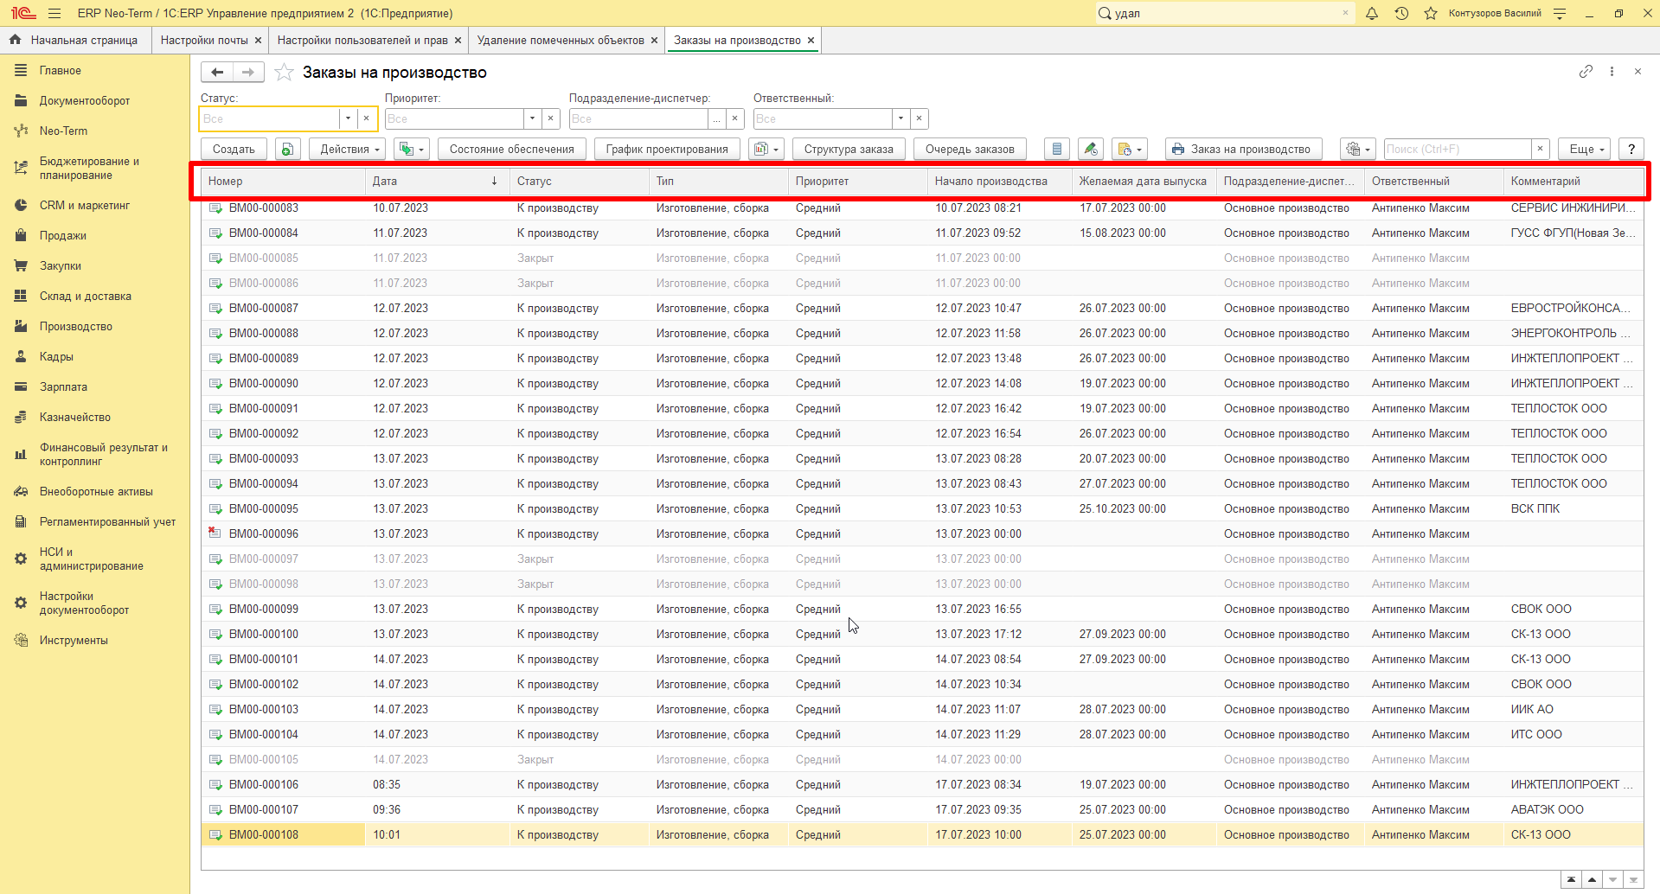
Task: Open Структура заказа
Action: click(849, 150)
